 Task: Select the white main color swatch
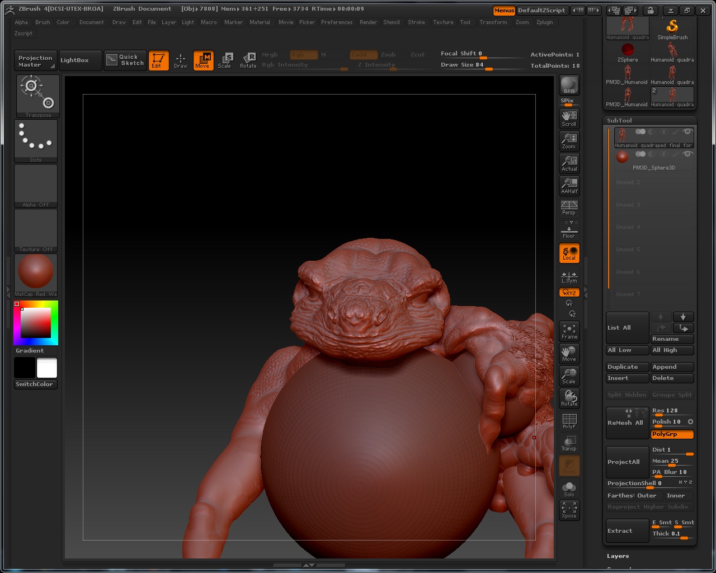tap(47, 368)
